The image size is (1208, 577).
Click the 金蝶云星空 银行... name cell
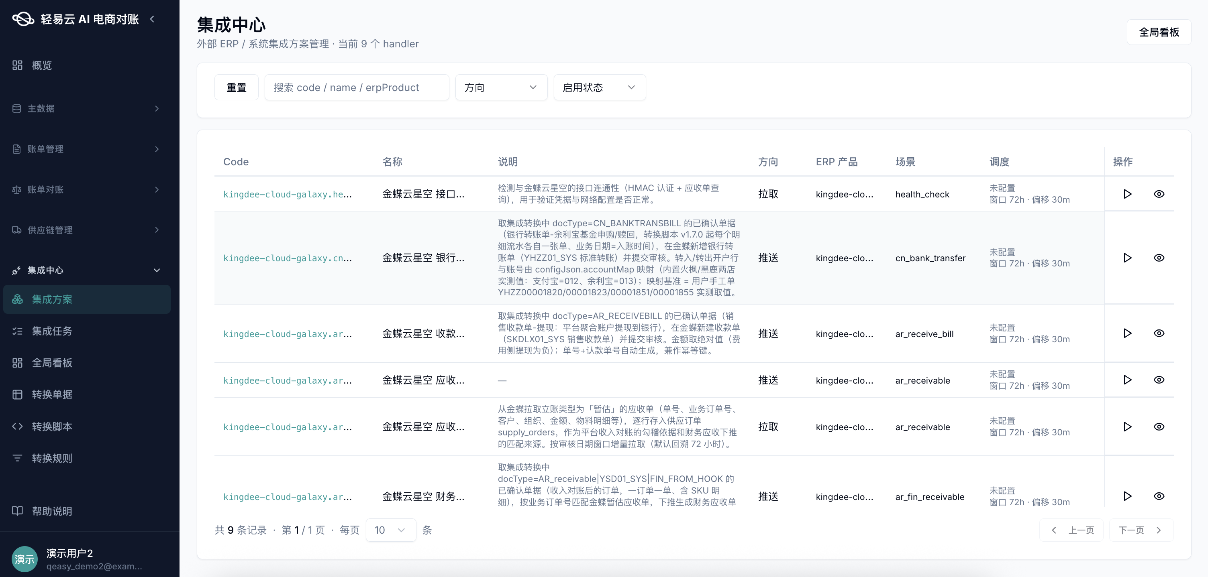click(423, 258)
